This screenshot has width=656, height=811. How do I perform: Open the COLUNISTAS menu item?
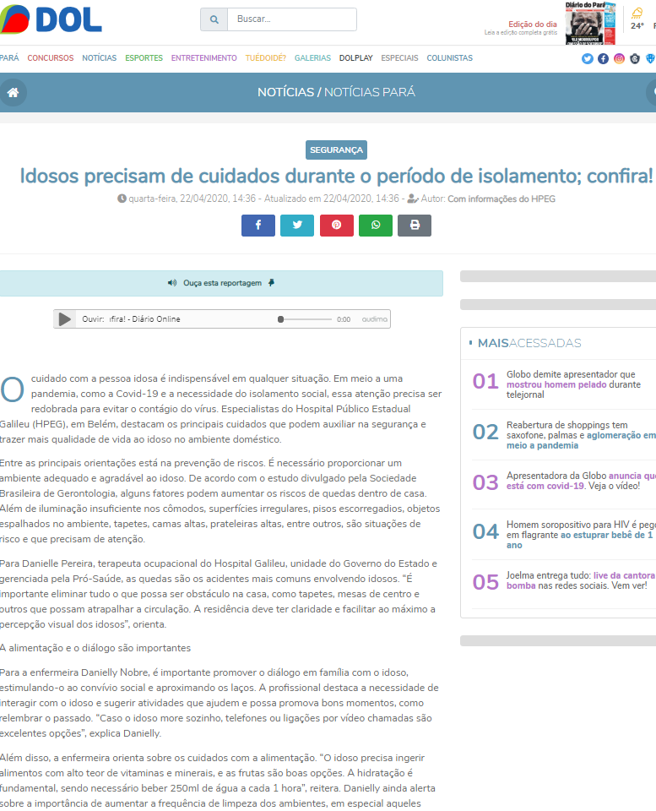(449, 58)
